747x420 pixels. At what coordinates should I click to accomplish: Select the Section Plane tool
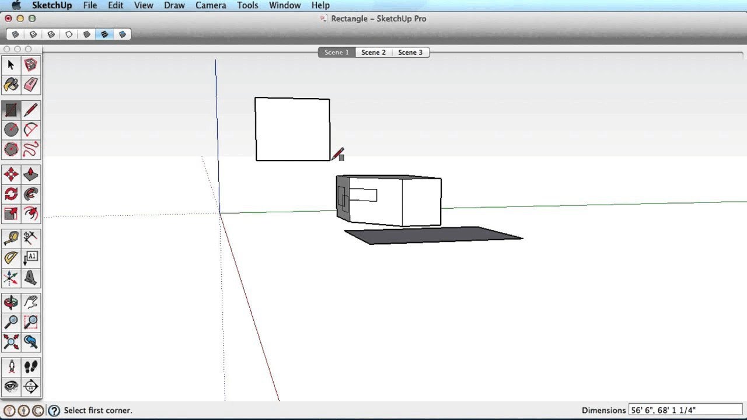[x=31, y=386]
